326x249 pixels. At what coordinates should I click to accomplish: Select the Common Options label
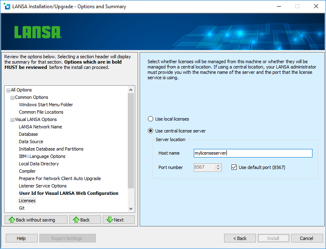click(32, 97)
